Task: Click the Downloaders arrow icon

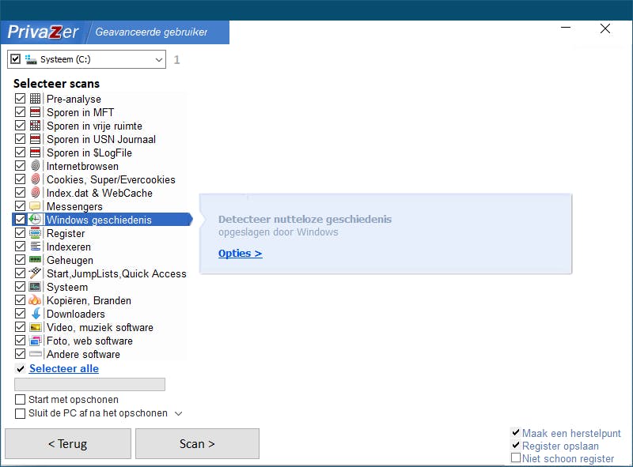Action: pyautogui.click(x=36, y=314)
